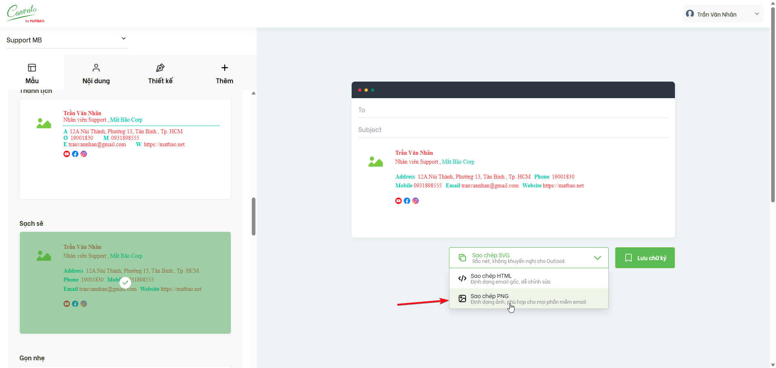Click the Lưu chữ ký button

645,258
